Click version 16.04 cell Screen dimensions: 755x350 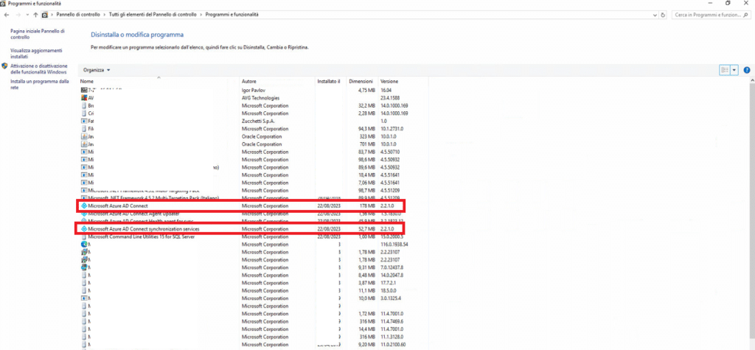386,90
